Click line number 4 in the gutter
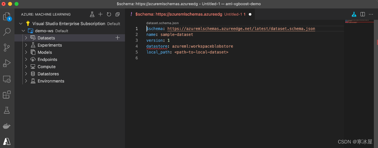 (x=136, y=46)
